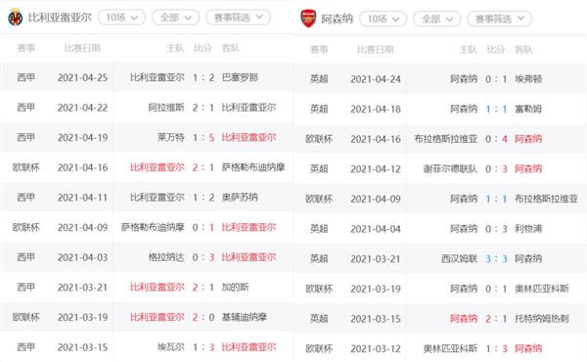Screen dimensions: 587x362
Task: Click the Arsenal club crest icon
Action: [x=308, y=19]
